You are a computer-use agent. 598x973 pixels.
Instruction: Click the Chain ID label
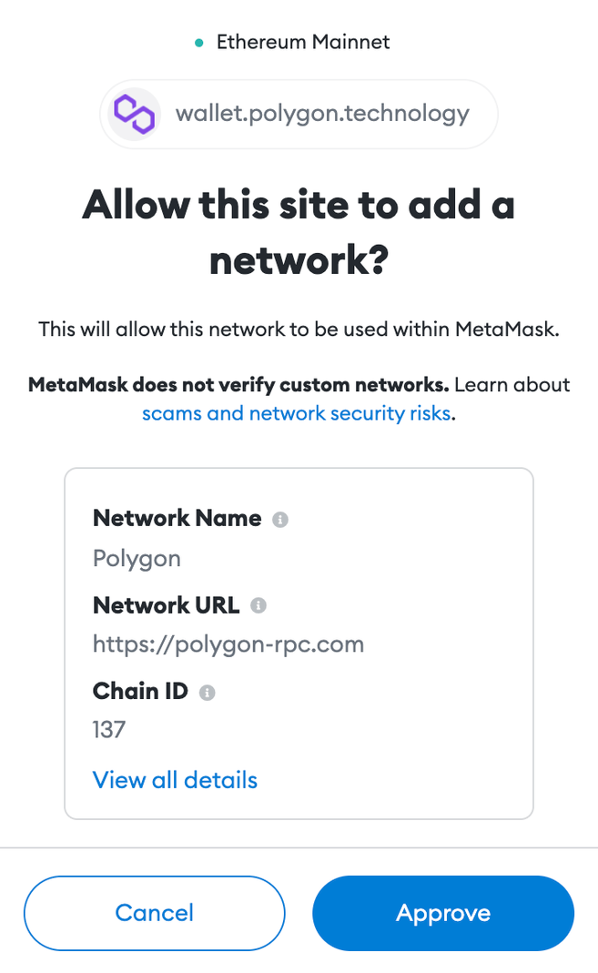click(140, 691)
